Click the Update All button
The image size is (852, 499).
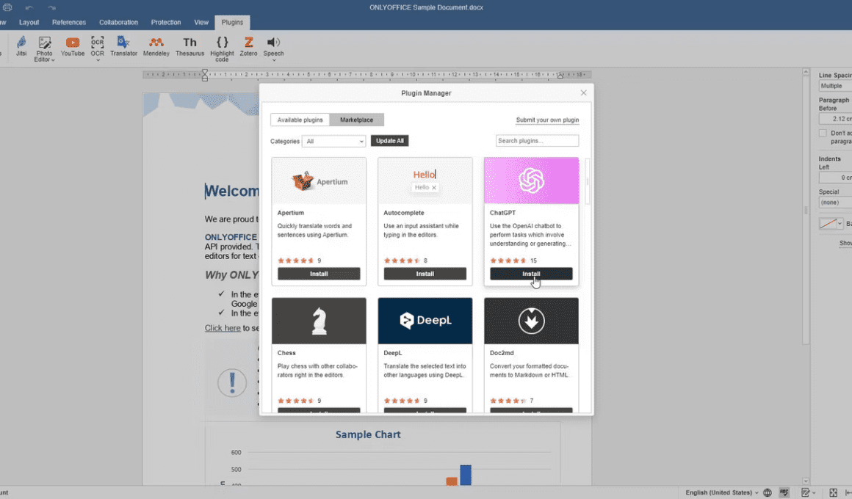(389, 141)
